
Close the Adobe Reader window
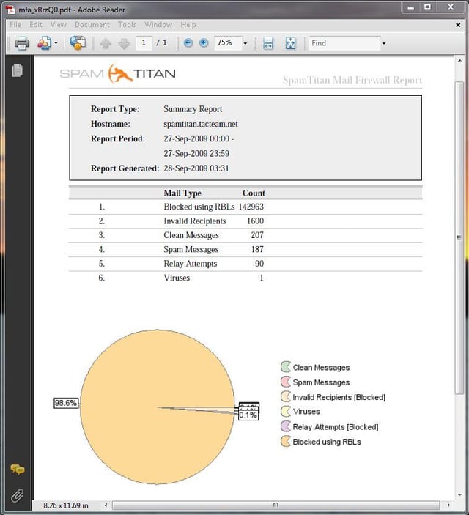[x=451, y=7]
